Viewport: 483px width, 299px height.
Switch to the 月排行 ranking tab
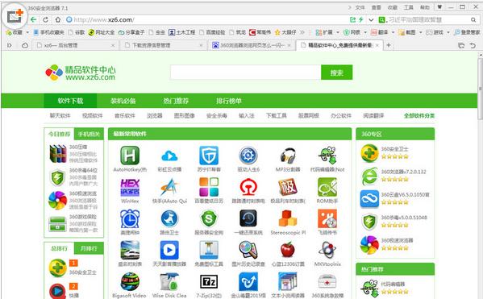(x=89, y=248)
